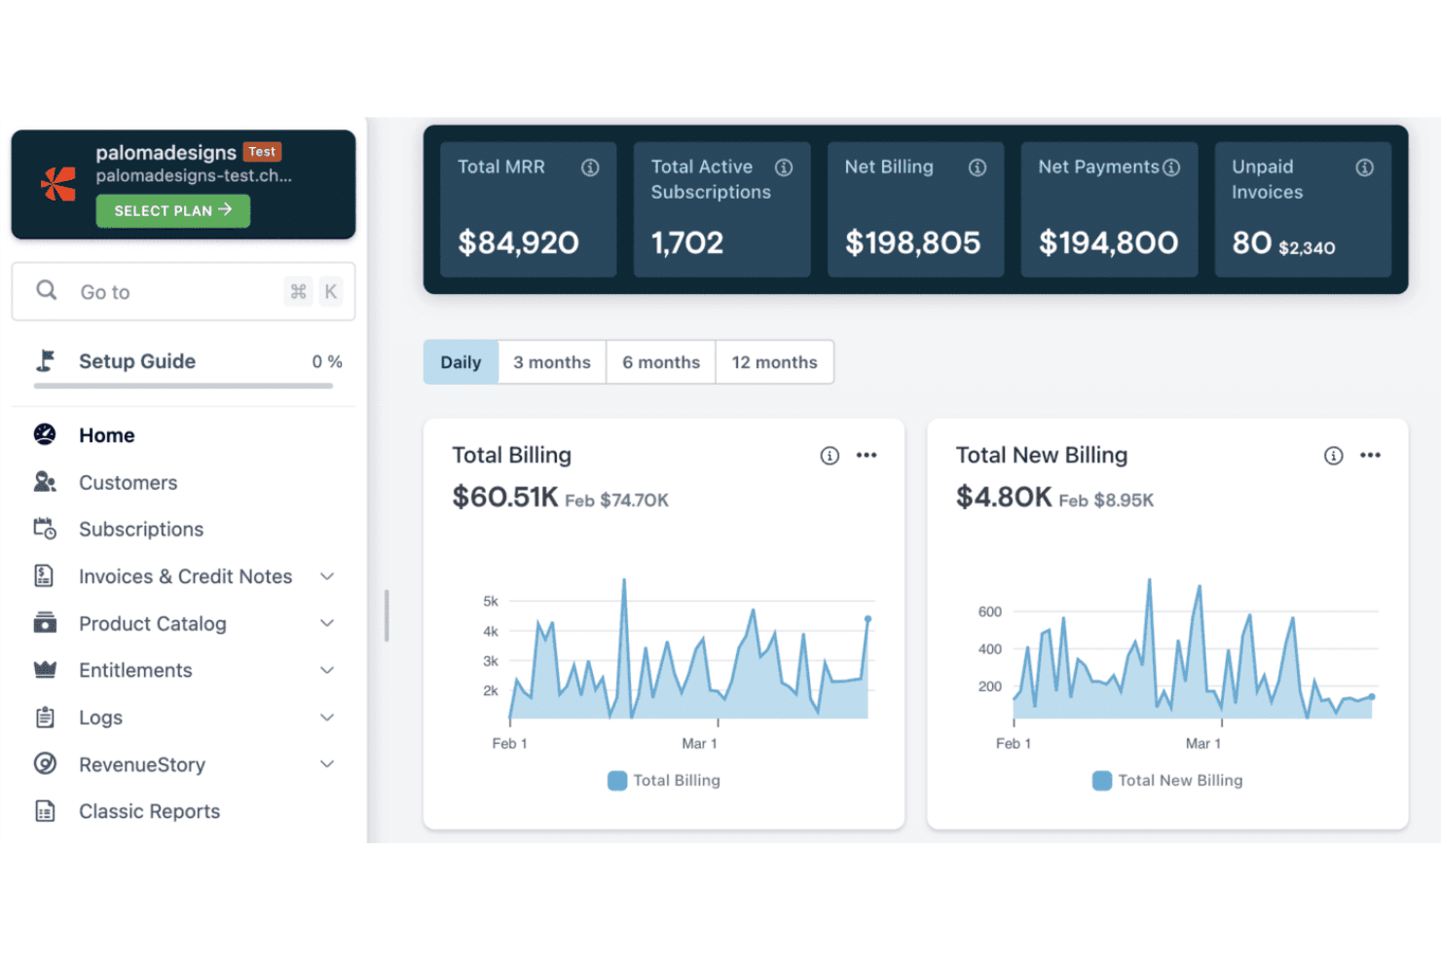Open Total New Billing more options menu

[1371, 455]
